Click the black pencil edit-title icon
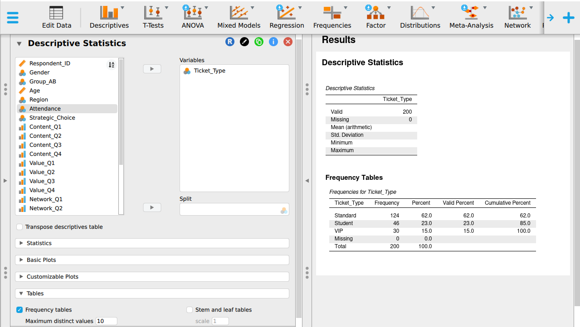Image resolution: width=580 pixels, height=327 pixels. click(244, 42)
